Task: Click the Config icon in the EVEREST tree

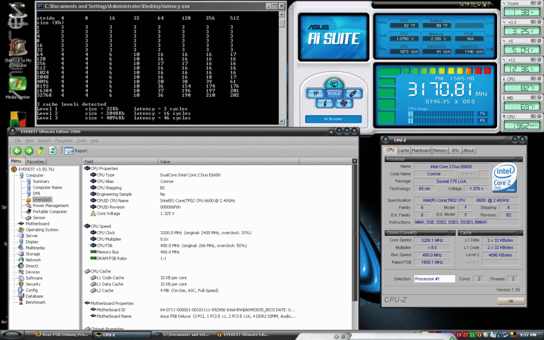Action: coord(21,290)
